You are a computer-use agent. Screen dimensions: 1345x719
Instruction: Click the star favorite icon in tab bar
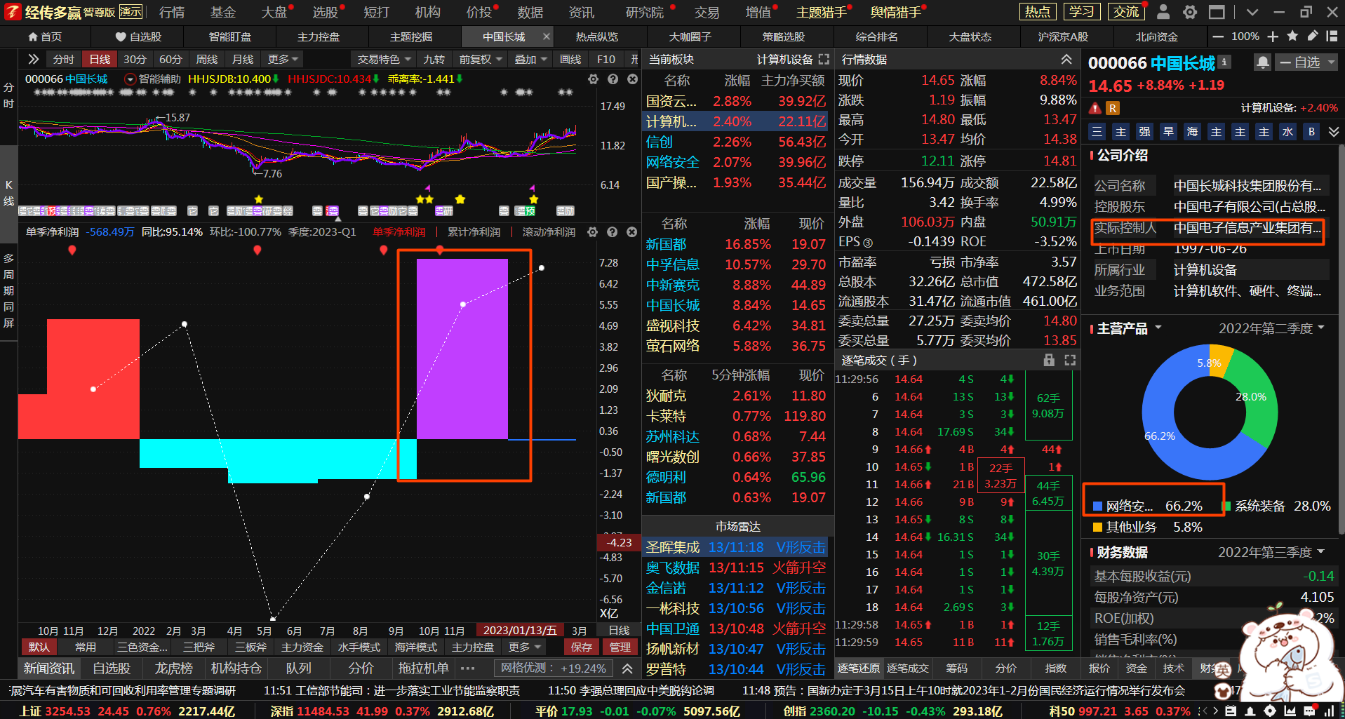point(1293,36)
